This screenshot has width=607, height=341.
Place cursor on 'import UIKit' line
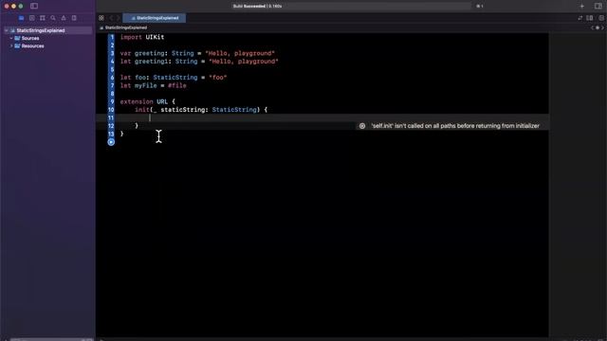pyautogui.click(x=142, y=37)
